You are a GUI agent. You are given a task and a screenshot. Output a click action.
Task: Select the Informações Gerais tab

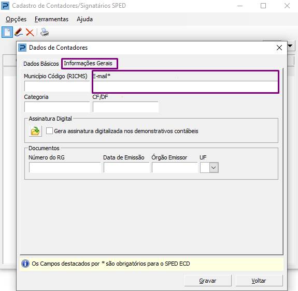88,63
